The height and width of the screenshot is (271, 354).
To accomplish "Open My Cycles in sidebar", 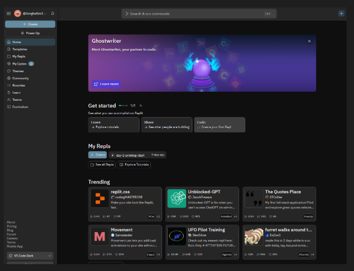I will click(x=30, y=64).
